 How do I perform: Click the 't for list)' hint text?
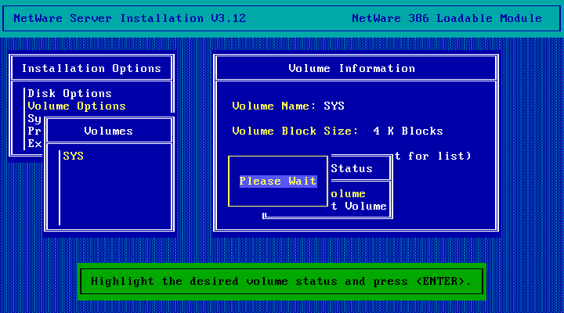pos(432,156)
